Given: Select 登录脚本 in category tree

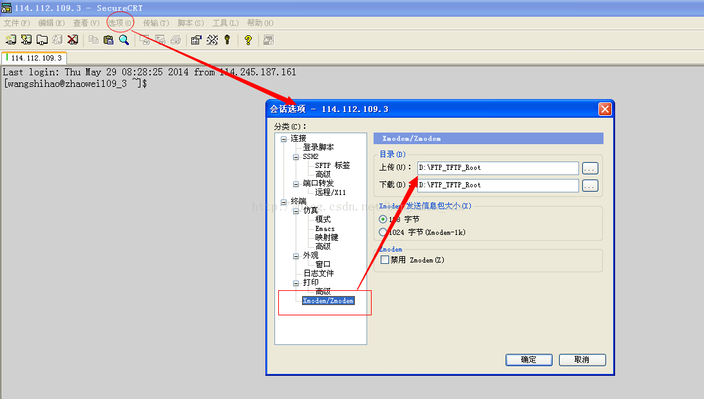Looking at the screenshot, I should pyautogui.click(x=318, y=147).
